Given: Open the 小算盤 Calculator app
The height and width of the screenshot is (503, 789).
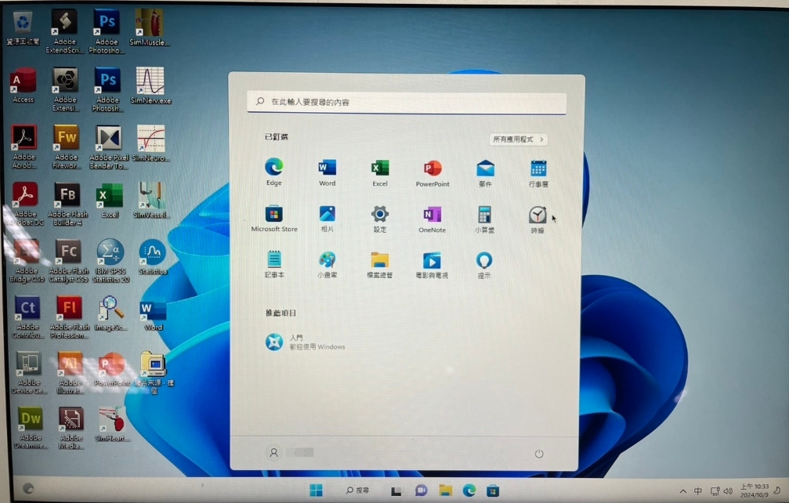Looking at the screenshot, I should pyautogui.click(x=484, y=219).
